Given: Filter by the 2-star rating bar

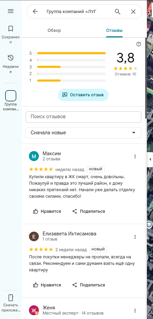Looking at the screenshot, I should point(67,74).
